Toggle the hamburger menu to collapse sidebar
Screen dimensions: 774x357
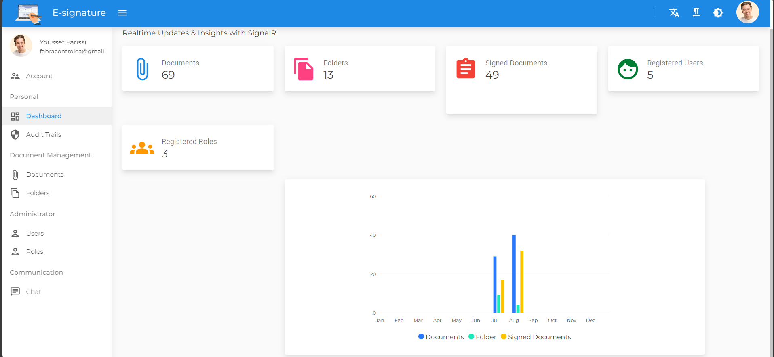click(x=122, y=13)
